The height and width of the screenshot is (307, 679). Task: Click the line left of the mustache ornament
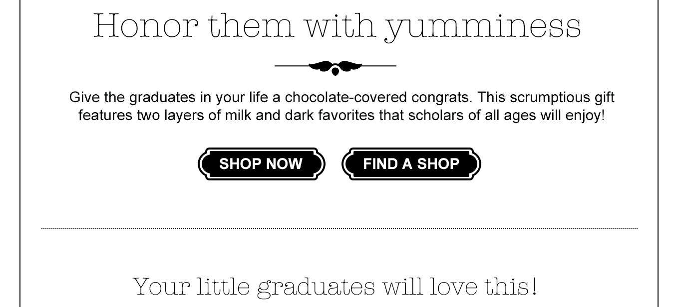[x=291, y=66]
